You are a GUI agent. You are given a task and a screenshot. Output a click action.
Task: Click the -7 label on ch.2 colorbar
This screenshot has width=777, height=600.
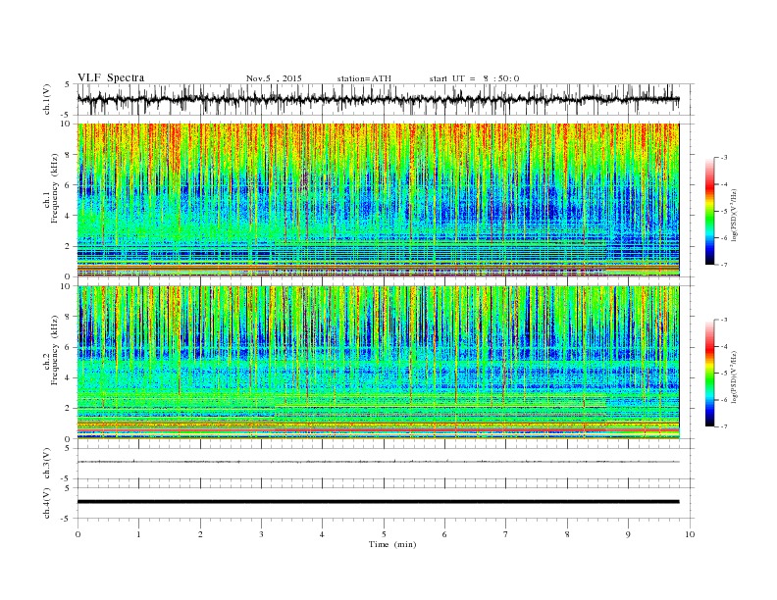click(723, 426)
